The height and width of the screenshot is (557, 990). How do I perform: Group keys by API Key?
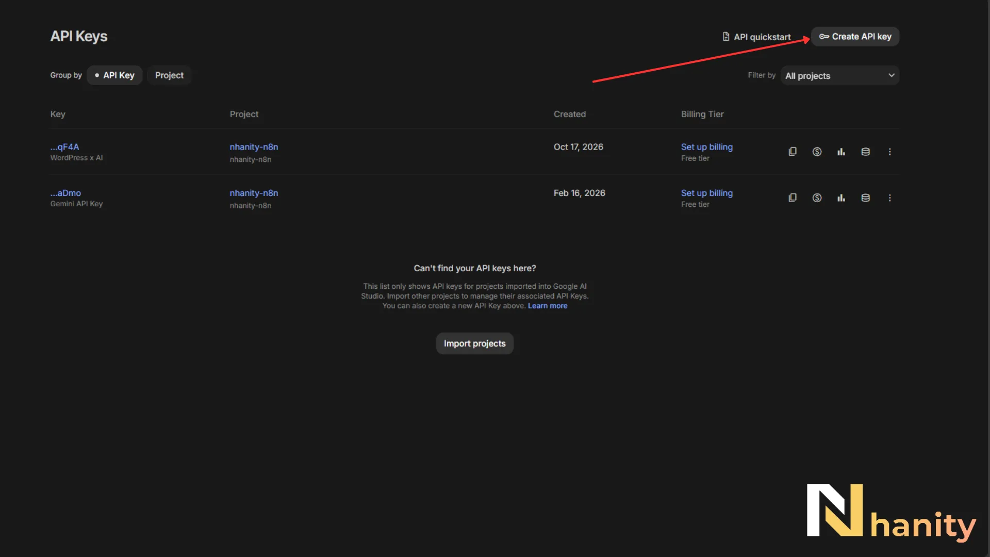point(114,75)
